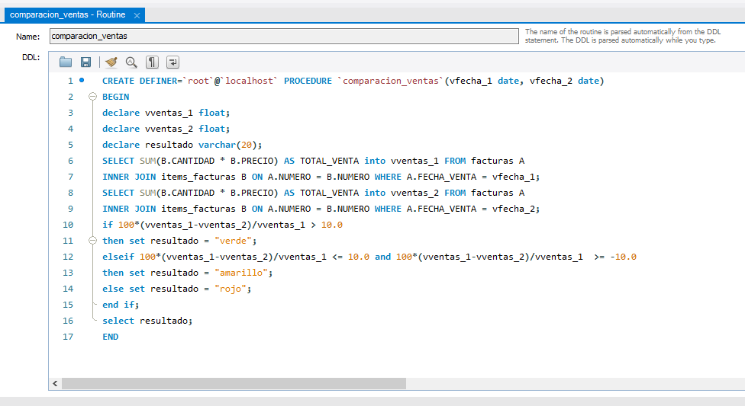The height and width of the screenshot is (406, 745).
Task: Click vventas_1 in the line 3 declaration
Action: pos(169,113)
